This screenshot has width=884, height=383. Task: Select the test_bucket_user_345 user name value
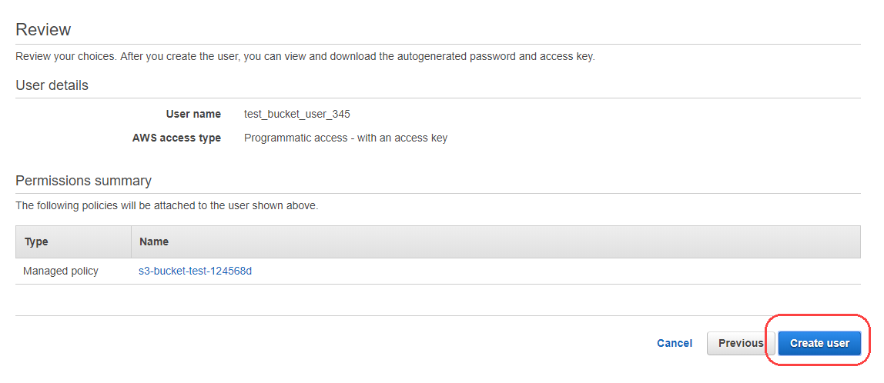click(x=297, y=114)
